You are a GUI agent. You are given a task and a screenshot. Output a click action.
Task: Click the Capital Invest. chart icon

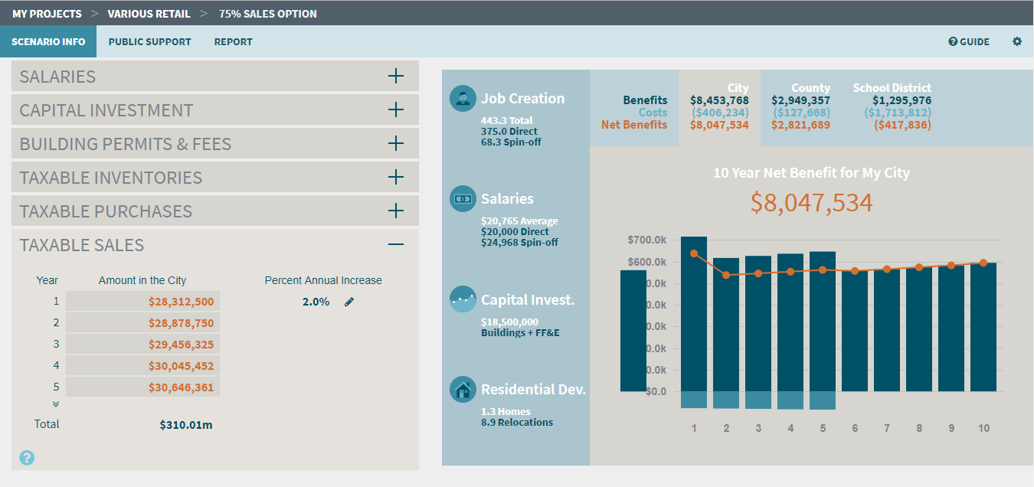pyautogui.click(x=463, y=299)
